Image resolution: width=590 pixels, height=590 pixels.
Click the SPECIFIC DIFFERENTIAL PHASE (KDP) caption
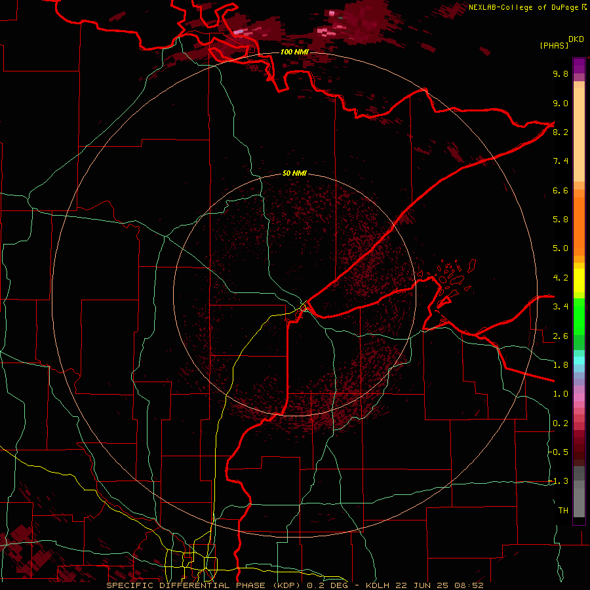[205, 585]
